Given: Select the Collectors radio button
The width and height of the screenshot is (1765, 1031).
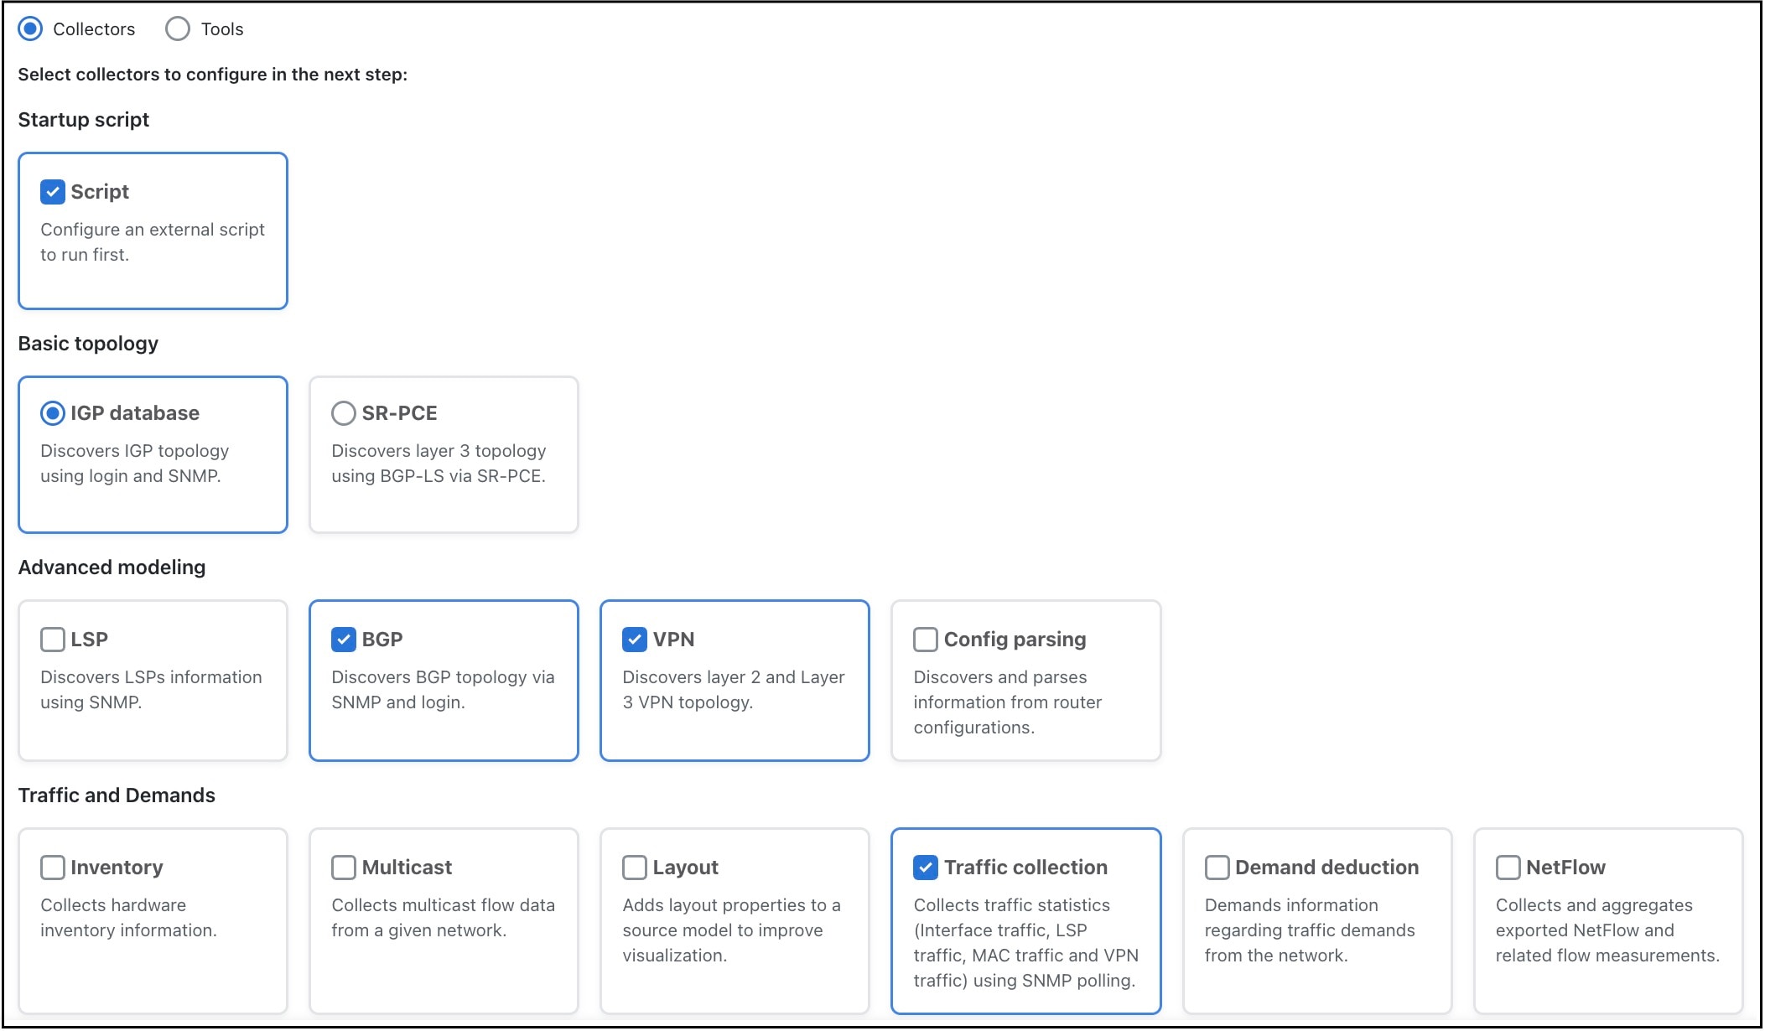Looking at the screenshot, I should (x=30, y=28).
